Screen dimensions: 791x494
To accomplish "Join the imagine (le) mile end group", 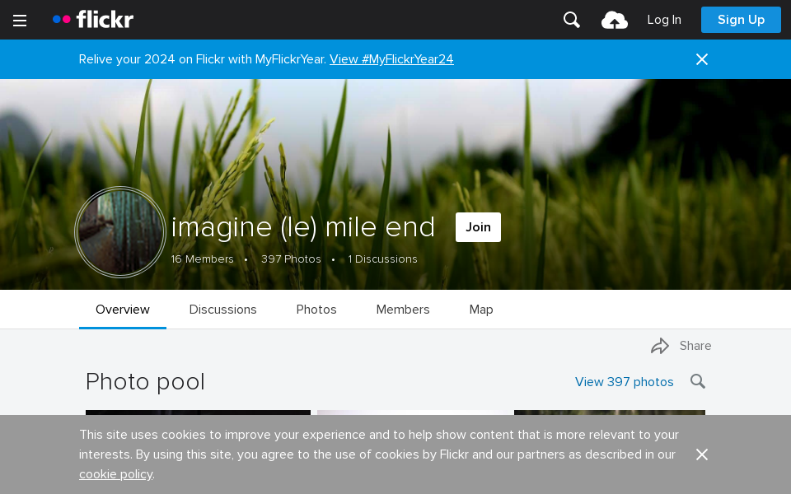I will click(x=478, y=227).
